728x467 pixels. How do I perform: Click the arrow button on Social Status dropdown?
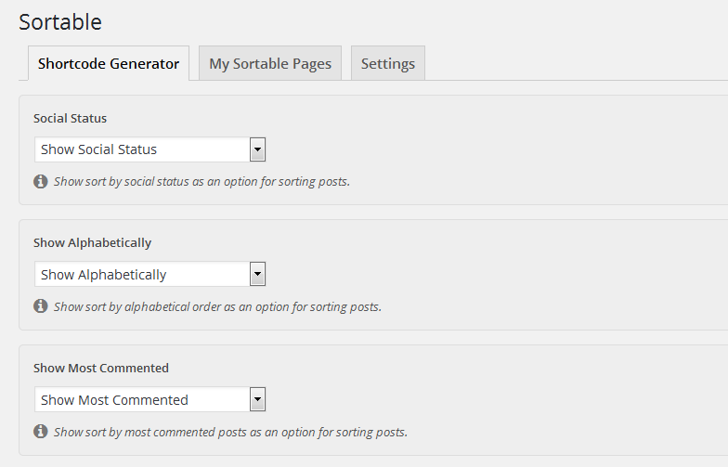[x=258, y=149]
